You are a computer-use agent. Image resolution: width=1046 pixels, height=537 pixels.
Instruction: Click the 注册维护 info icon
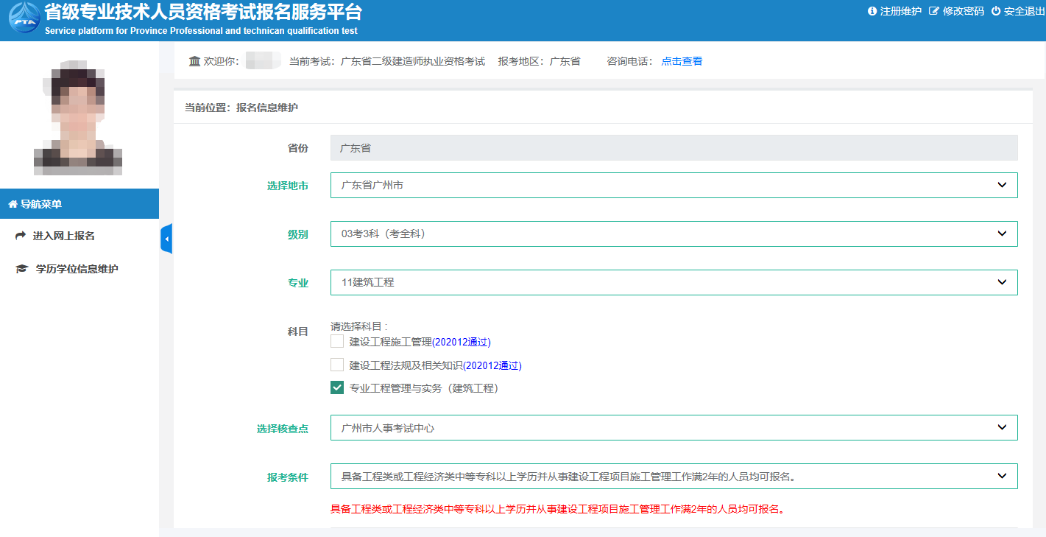(x=872, y=11)
